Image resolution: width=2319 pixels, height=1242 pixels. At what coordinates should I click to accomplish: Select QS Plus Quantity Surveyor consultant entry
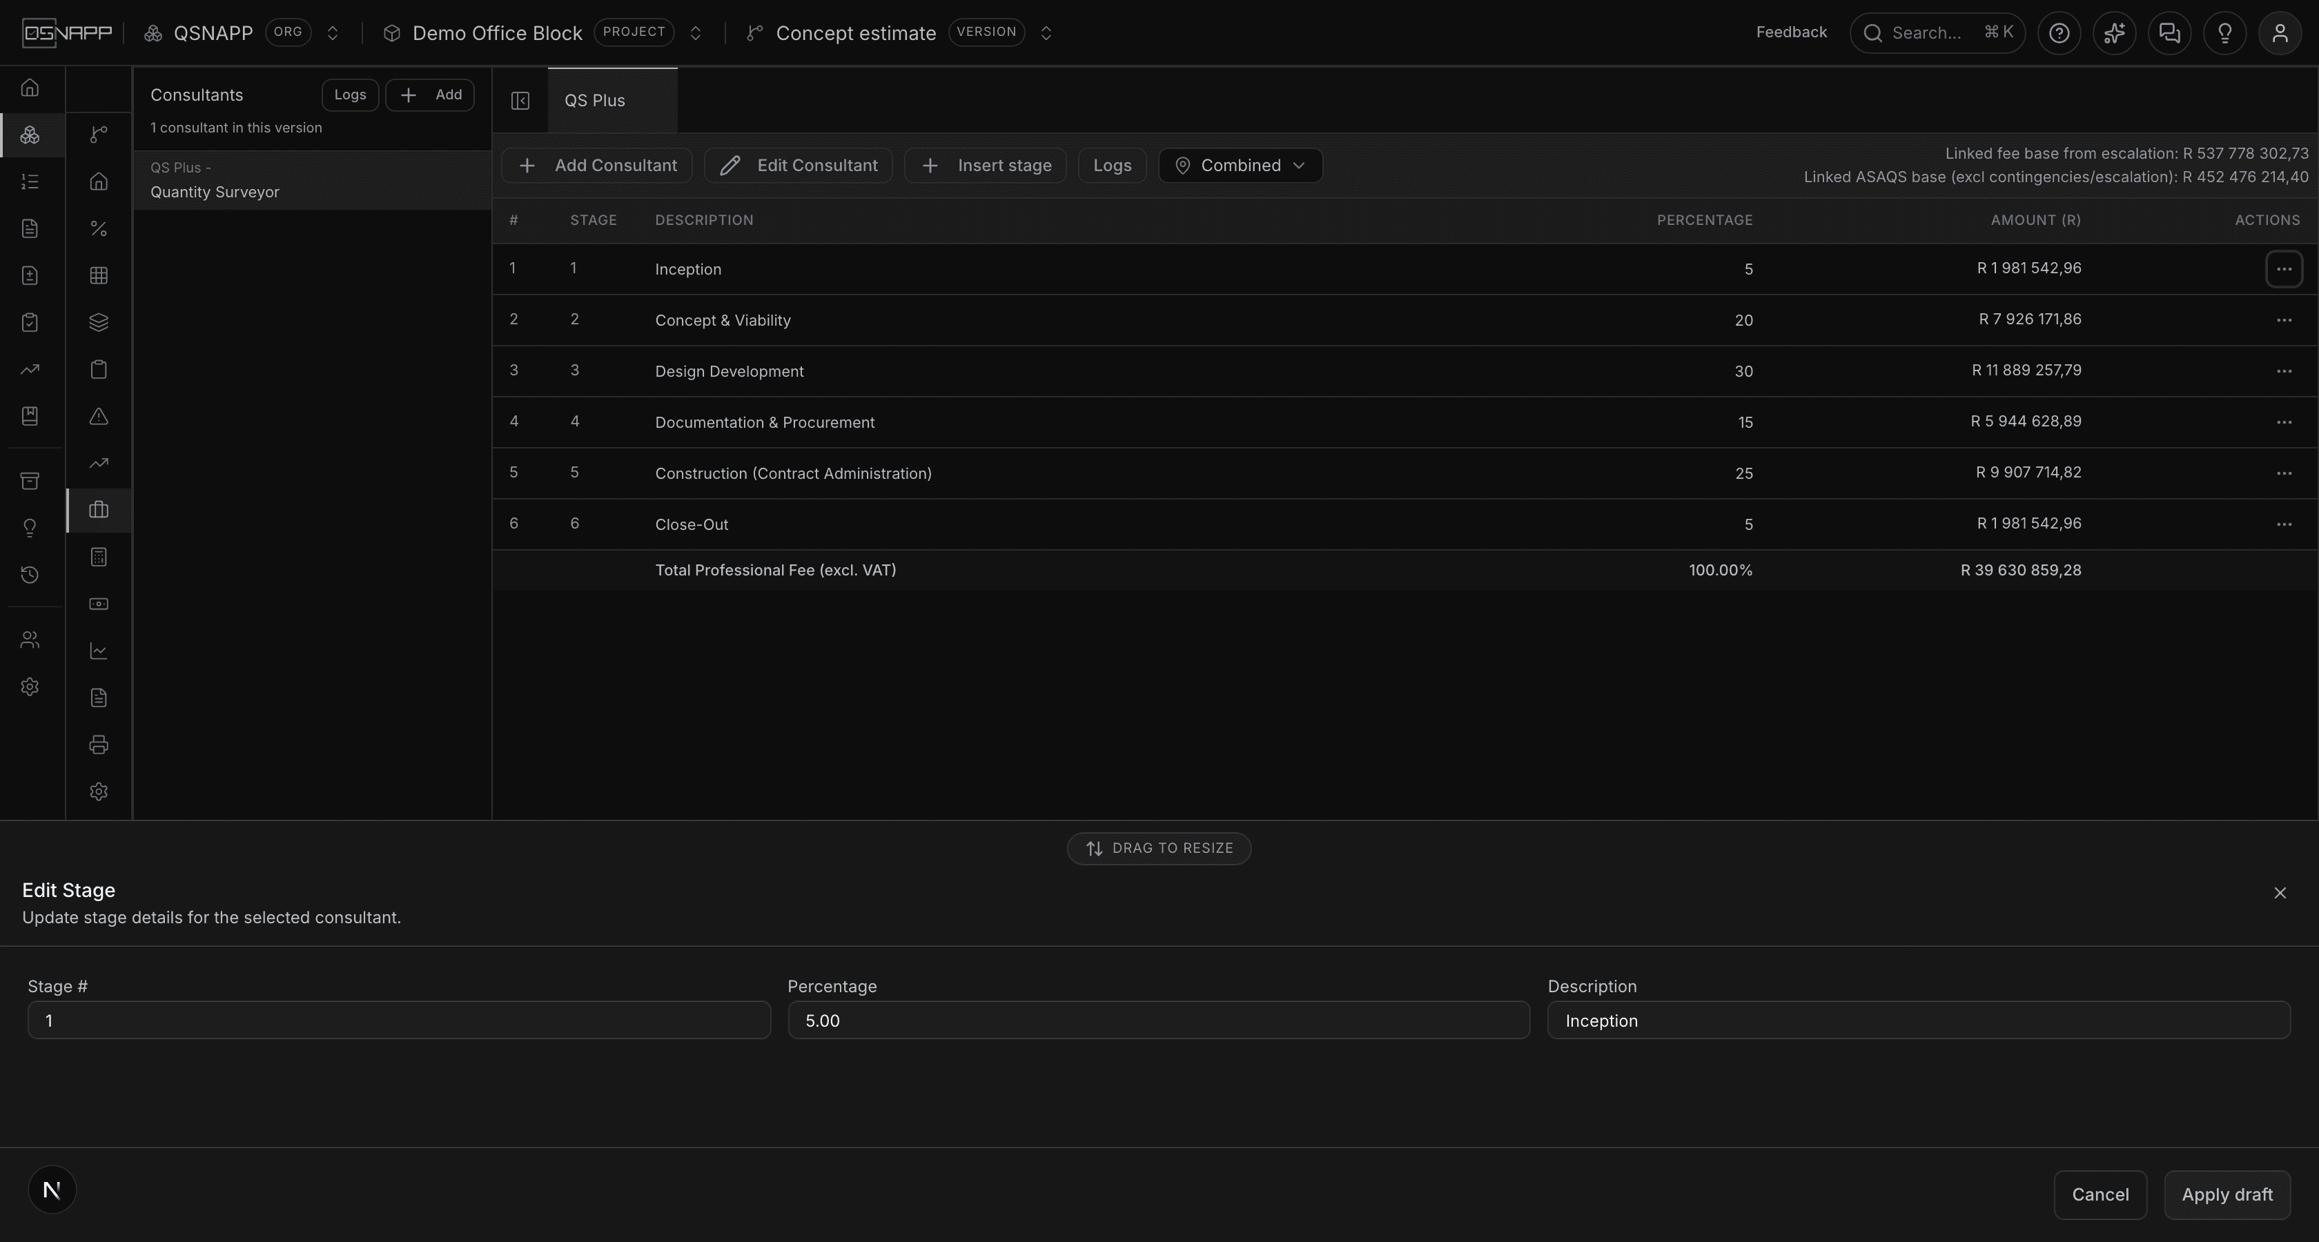pos(313,180)
